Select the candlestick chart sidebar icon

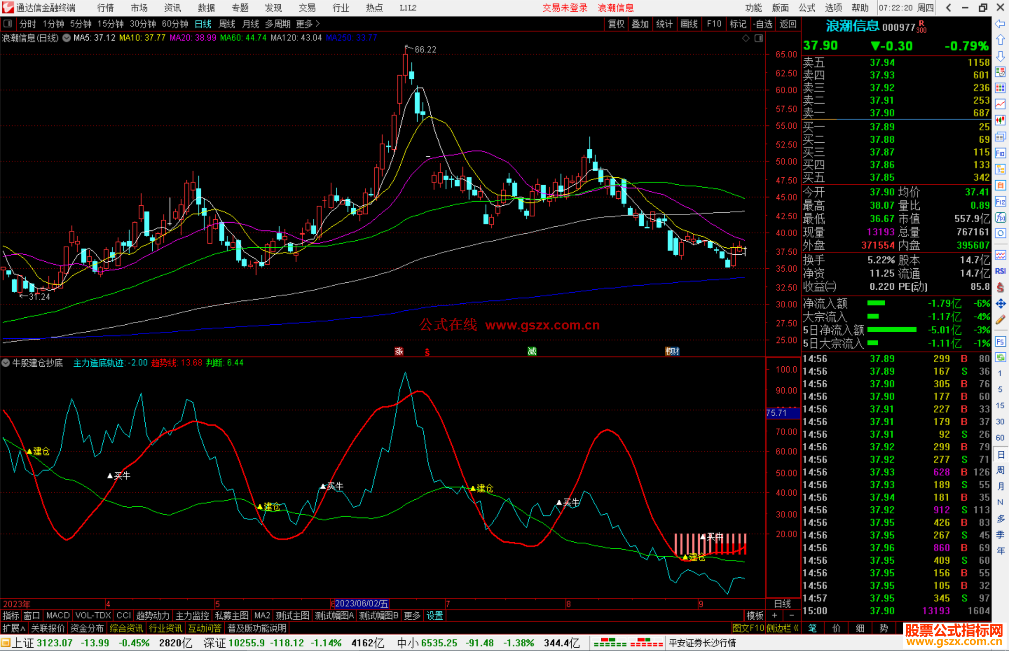click(1000, 120)
